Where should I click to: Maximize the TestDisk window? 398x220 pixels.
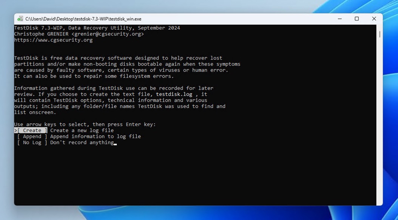(x=356, y=18)
